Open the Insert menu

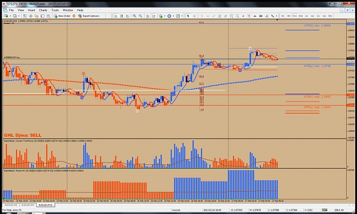[31, 10]
